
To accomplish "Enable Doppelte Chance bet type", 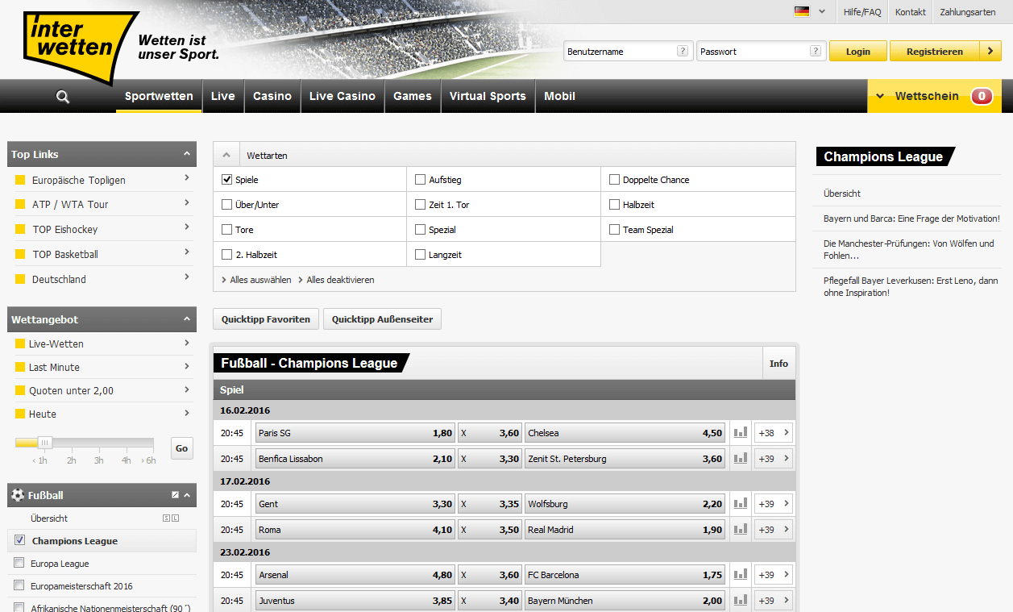I will [x=614, y=180].
